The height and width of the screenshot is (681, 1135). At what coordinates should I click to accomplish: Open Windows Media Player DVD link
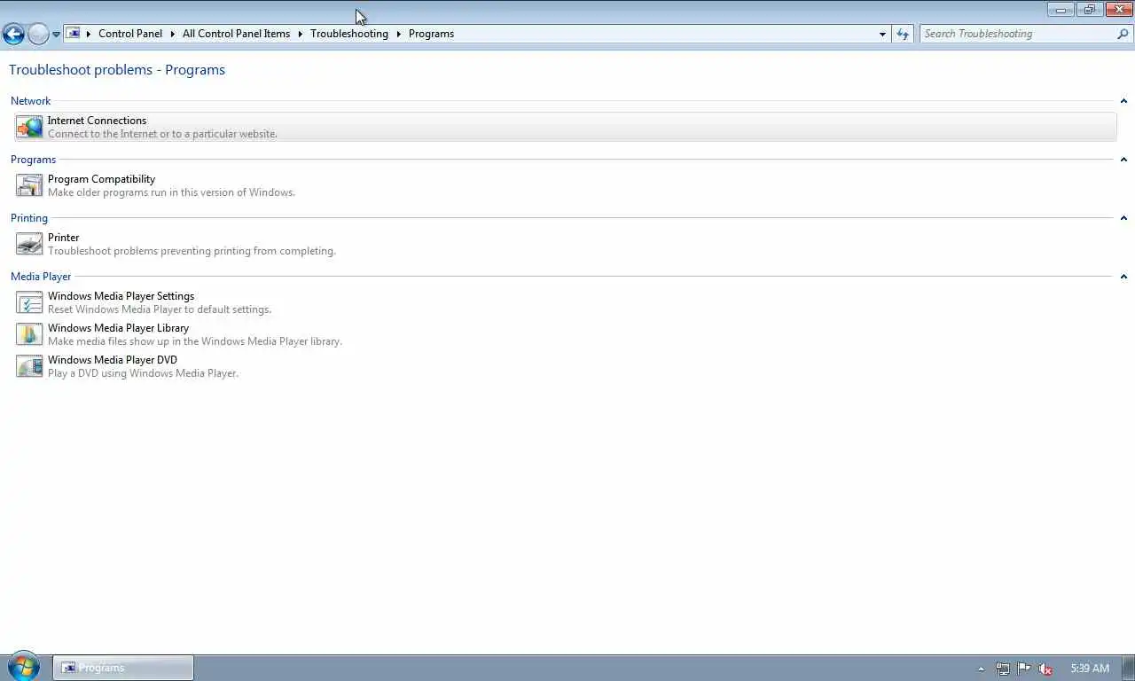(x=113, y=360)
